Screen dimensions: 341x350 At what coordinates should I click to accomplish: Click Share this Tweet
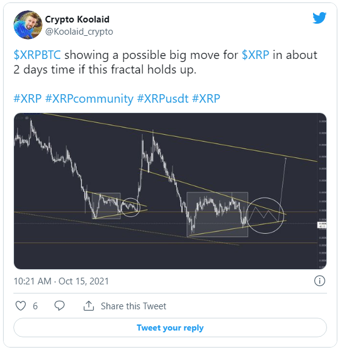tap(133, 306)
